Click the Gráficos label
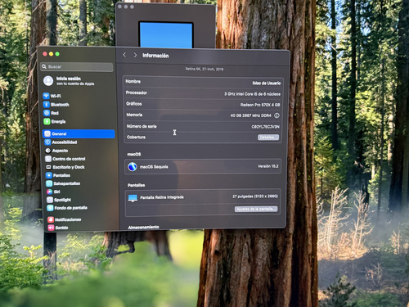The image size is (409, 307). point(134,104)
